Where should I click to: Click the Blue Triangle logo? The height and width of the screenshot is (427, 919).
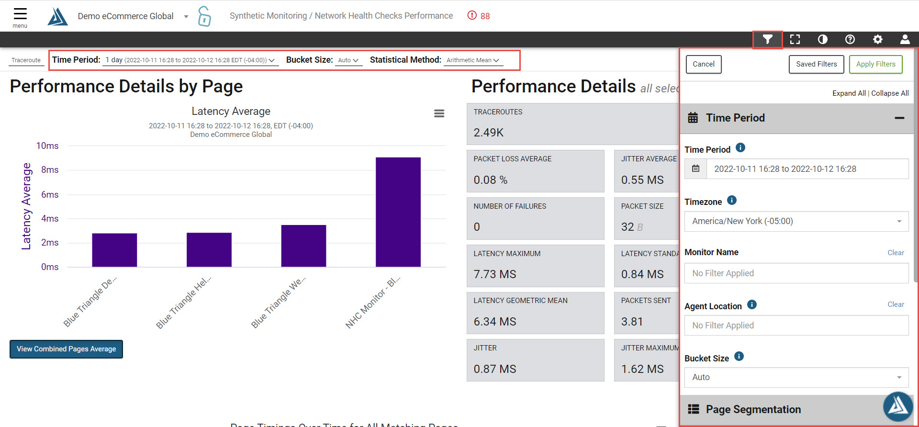coord(57,16)
